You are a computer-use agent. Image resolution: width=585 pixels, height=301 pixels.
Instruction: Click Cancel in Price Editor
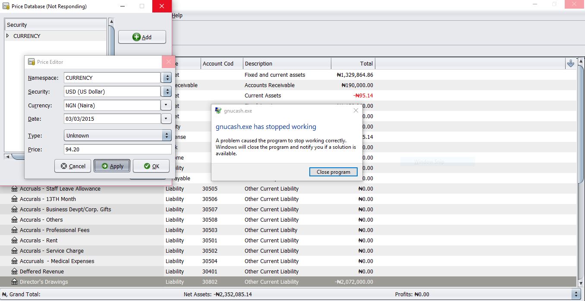(73, 166)
